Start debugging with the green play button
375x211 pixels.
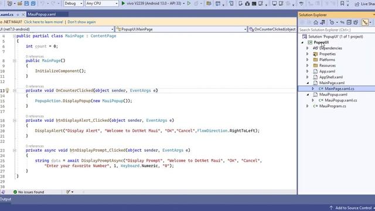123,4
